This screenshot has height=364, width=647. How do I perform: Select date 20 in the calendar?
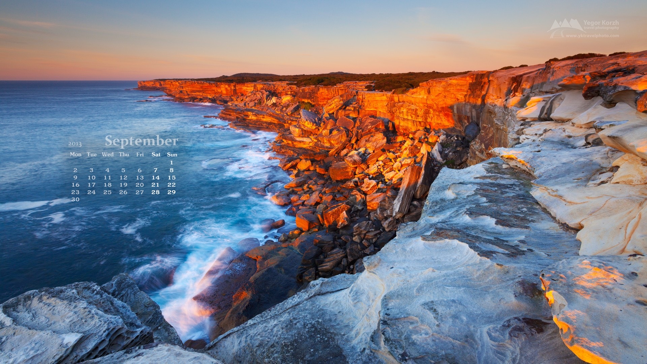[x=140, y=185]
